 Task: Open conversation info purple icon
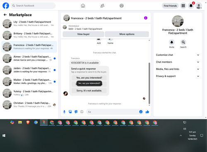tap(146, 18)
